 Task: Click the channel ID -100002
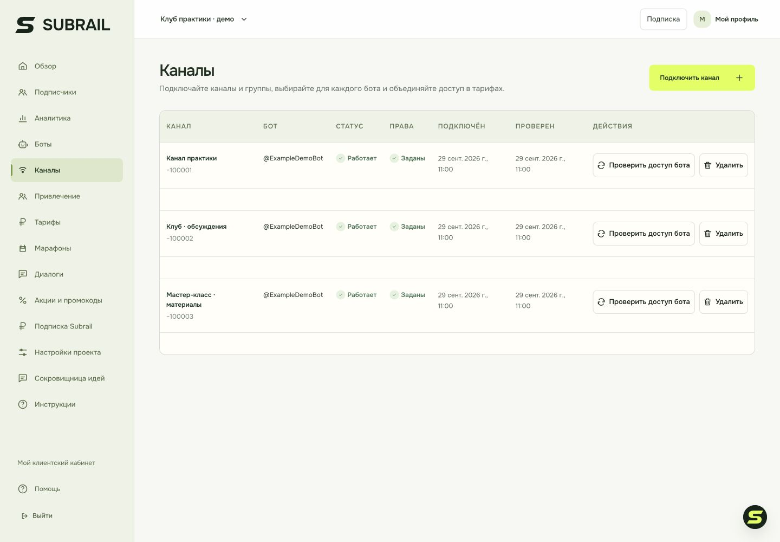coord(180,238)
